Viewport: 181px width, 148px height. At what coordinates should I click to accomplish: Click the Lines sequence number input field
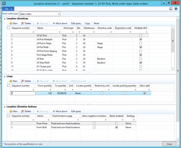23,93
